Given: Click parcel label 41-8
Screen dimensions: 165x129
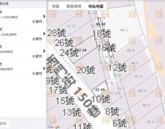Looking at the screenshot, I should [117, 75].
